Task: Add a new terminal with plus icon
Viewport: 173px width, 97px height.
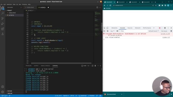Action: coord(88,66)
